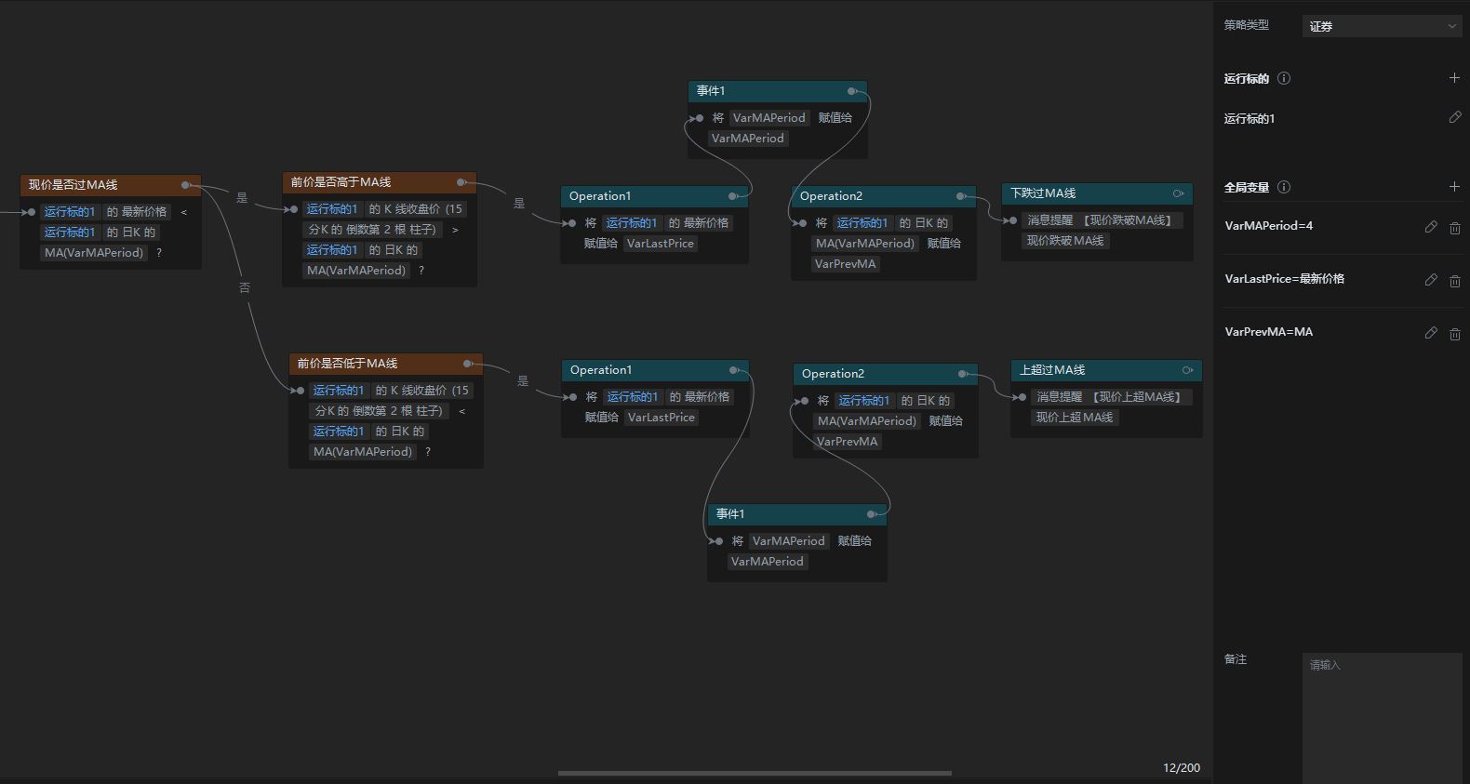Click VarLastPrice in upper Operation1 node
The height and width of the screenshot is (784, 1470).
(x=661, y=244)
